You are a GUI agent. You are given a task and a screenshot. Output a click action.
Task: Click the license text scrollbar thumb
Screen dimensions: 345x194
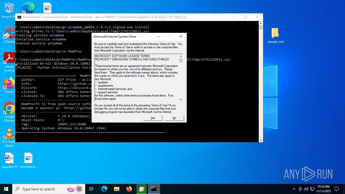pos(181,60)
